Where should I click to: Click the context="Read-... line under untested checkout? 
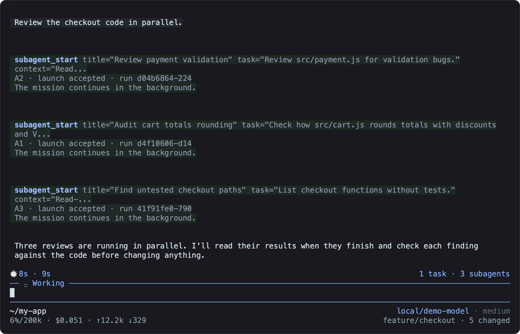pos(53,199)
